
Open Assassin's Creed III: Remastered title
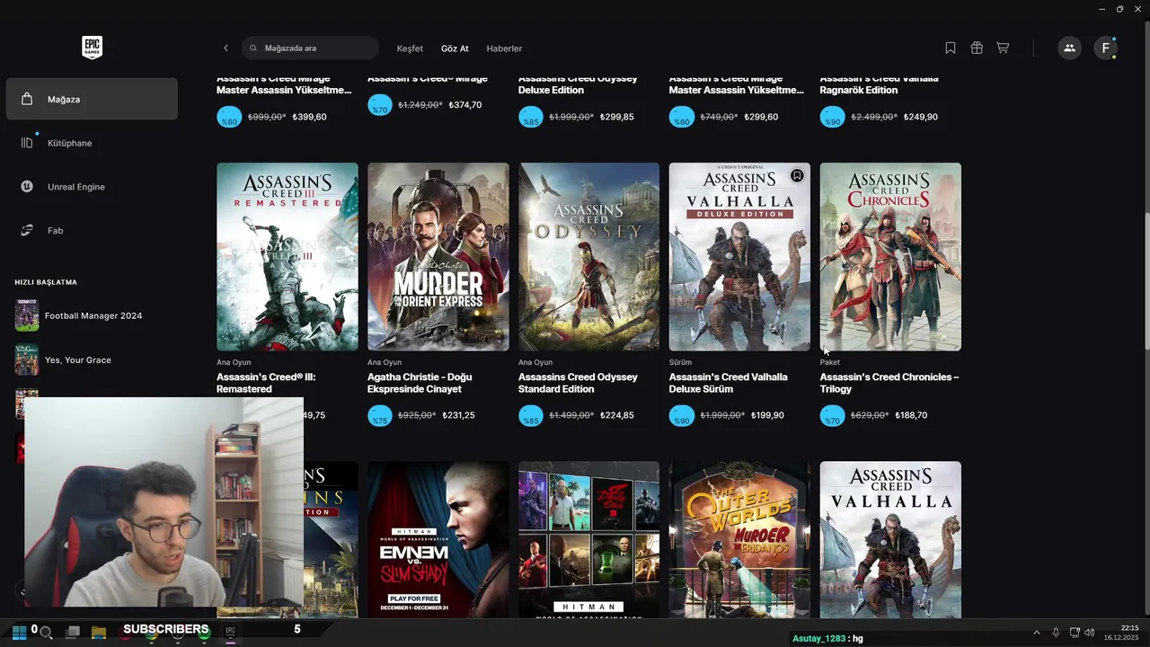pyautogui.click(x=266, y=383)
